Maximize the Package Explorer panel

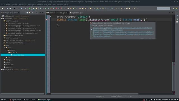pyautogui.click(x=43, y=13)
